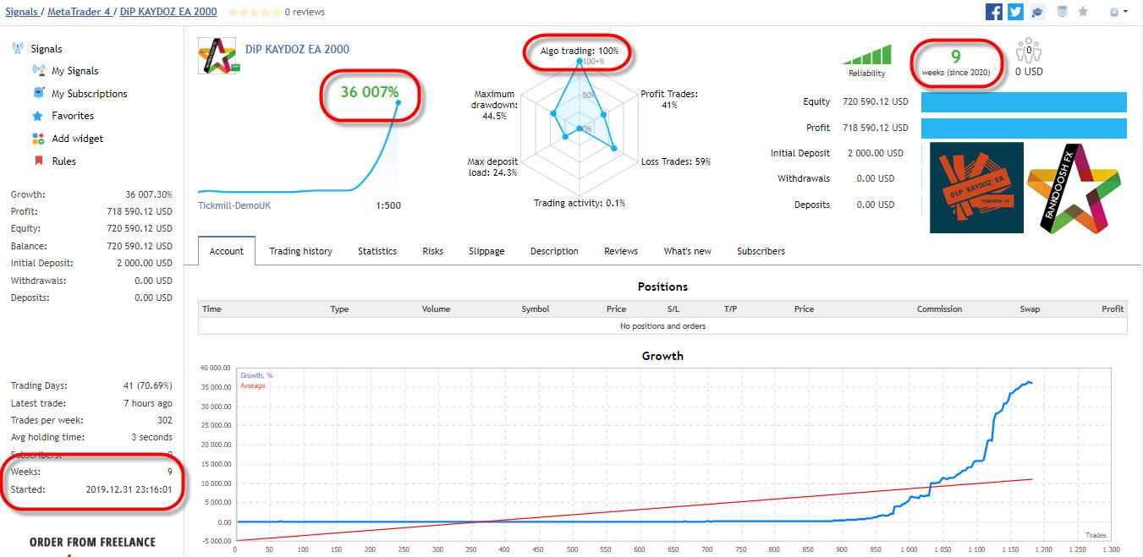Open DiP KAYDOZ EA 2000 breadcrumb link

(170, 12)
